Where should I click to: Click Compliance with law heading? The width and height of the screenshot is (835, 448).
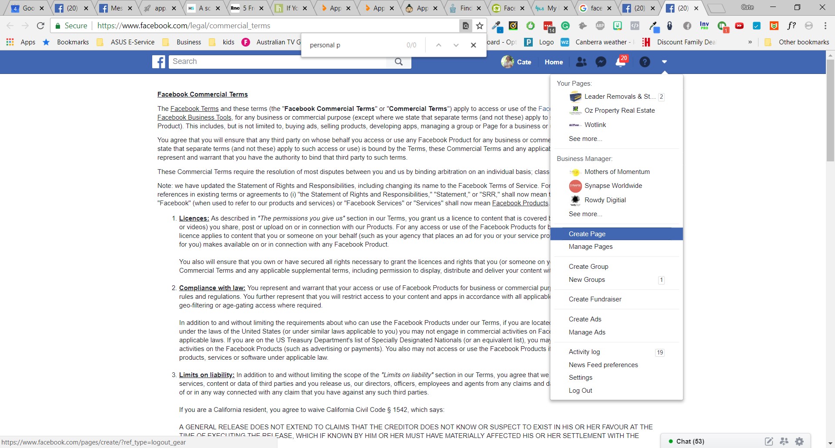(212, 288)
